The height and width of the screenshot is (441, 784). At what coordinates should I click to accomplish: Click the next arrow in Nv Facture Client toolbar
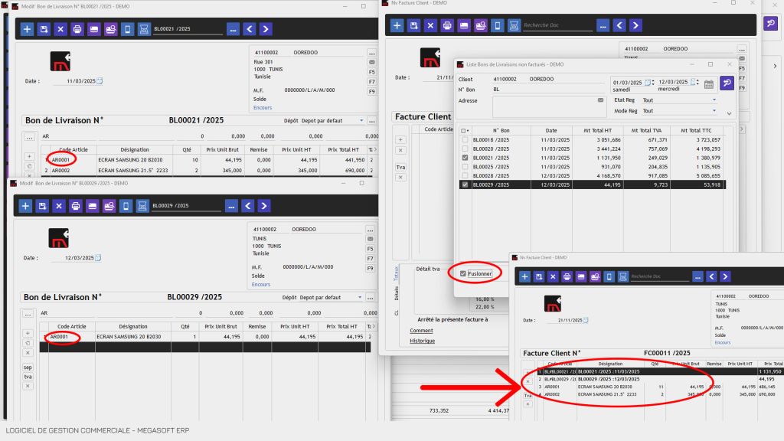pos(635,25)
